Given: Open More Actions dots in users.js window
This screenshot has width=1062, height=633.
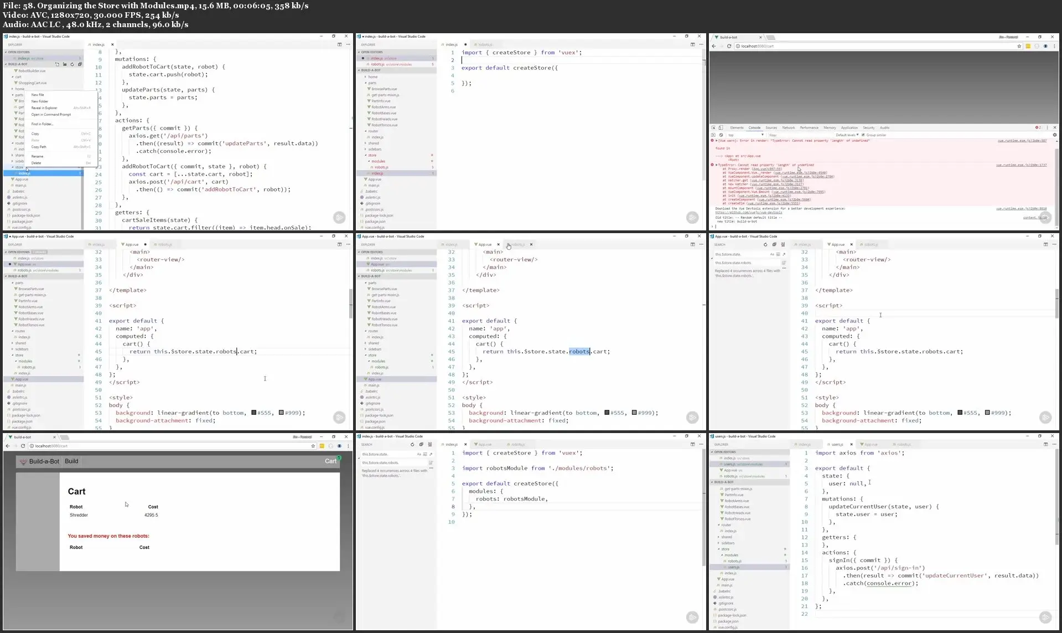Looking at the screenshot, I should [1054, 444].
